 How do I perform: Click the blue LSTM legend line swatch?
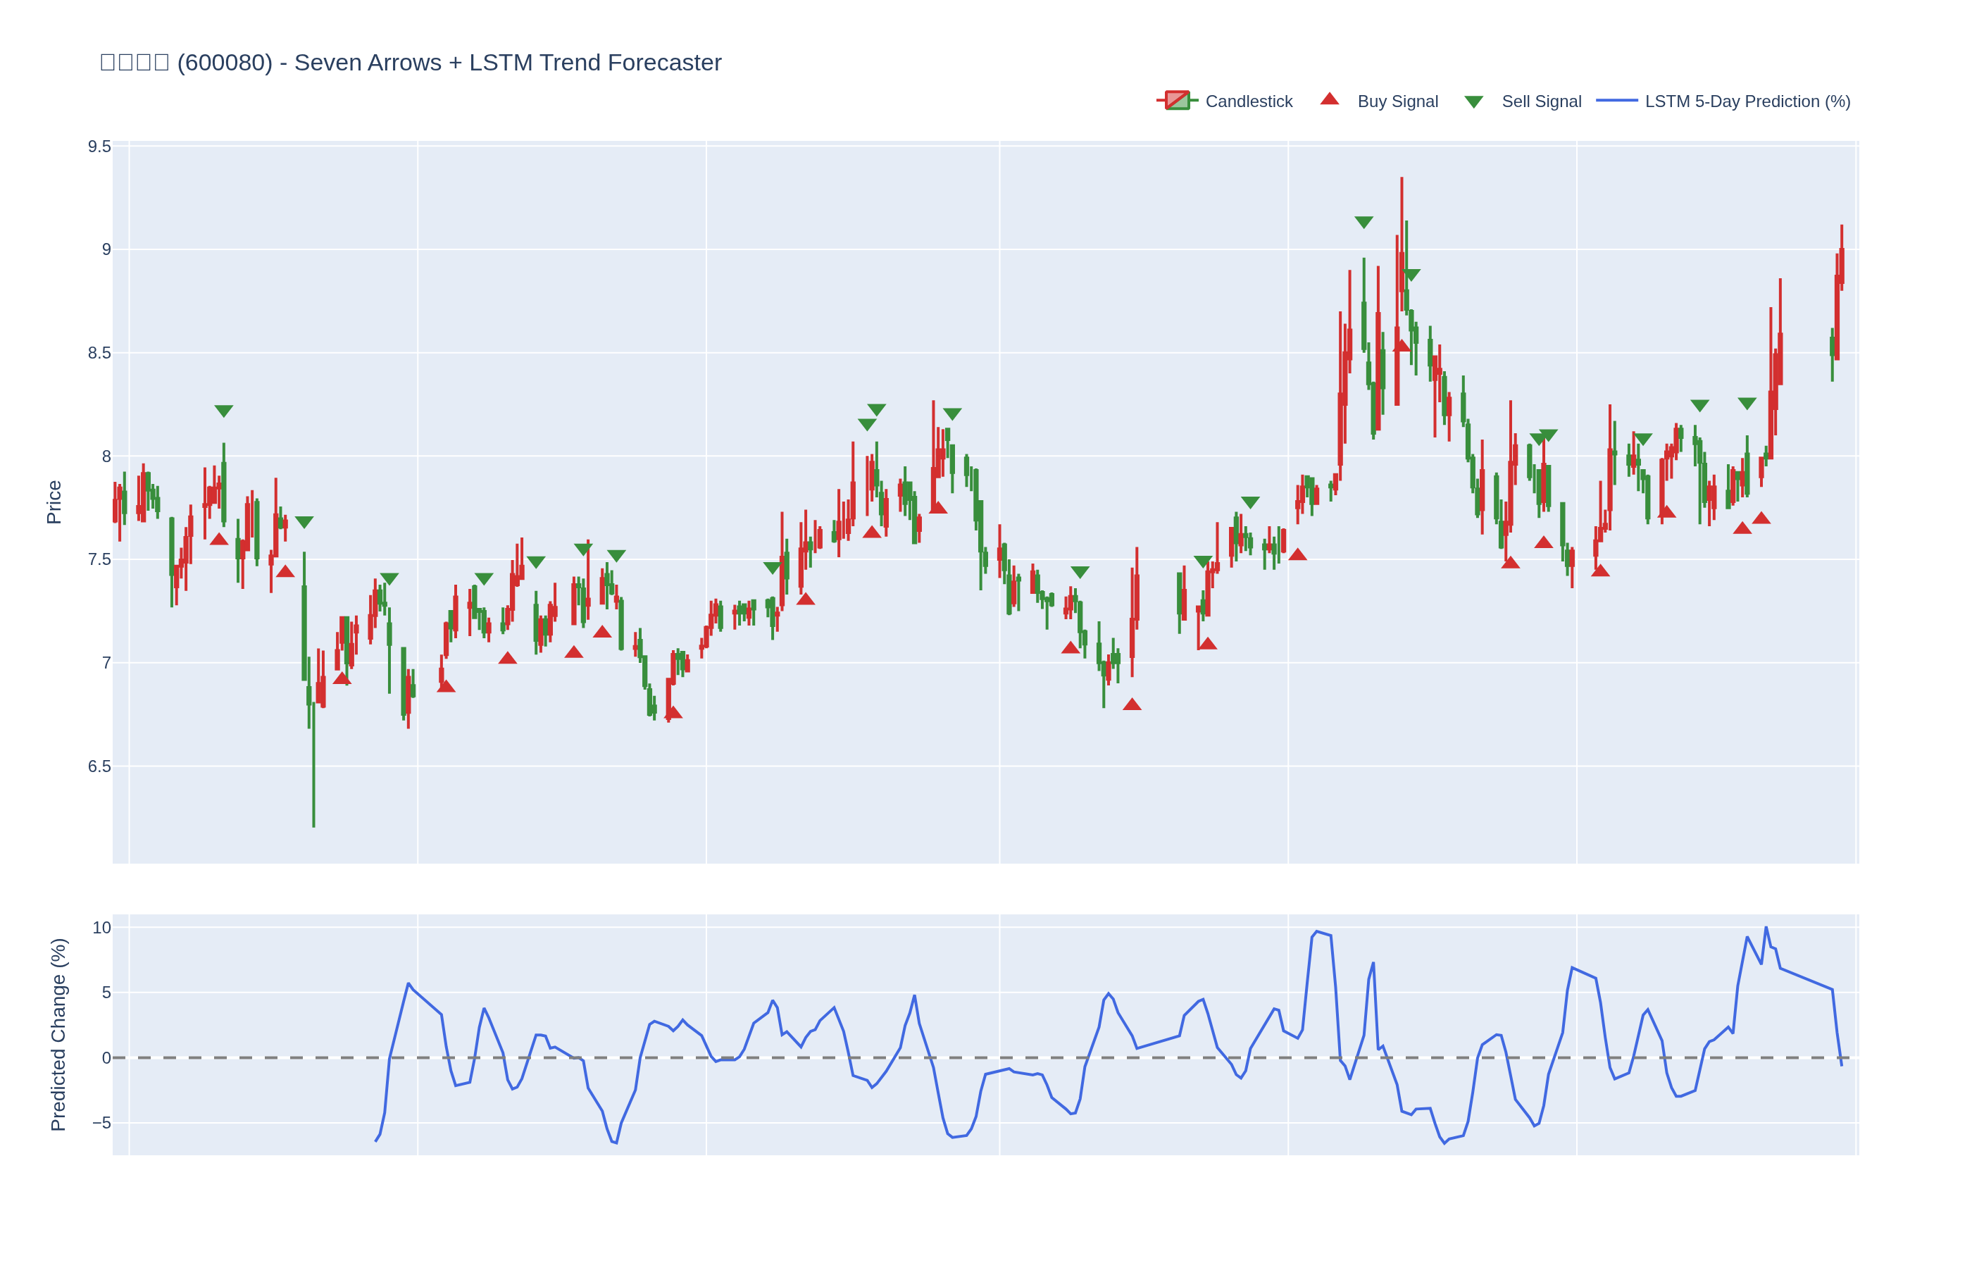[1616, 101]
